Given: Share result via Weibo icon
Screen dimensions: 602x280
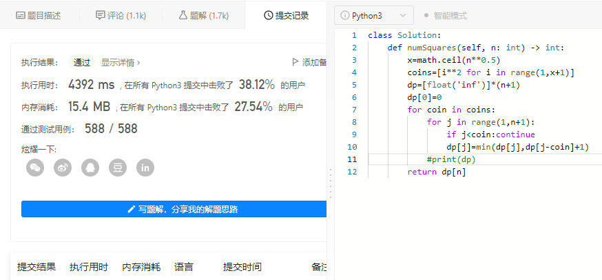Looking at the screenshot, I should click(x=63, y=168).
